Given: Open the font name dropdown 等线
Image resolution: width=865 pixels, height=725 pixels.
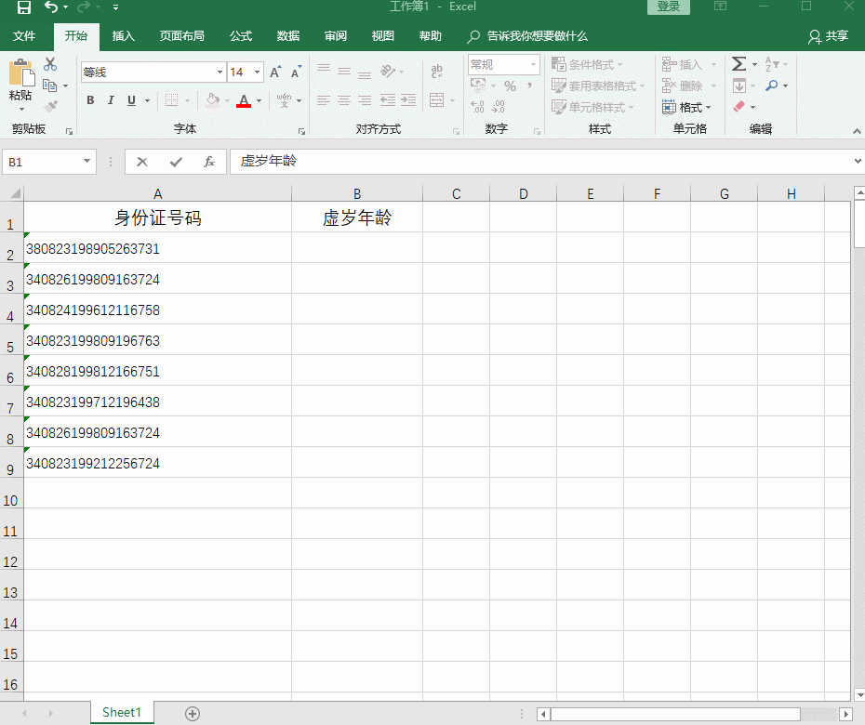Looking at the screenshot, I should pyautogui.click(x=220, y=72).
